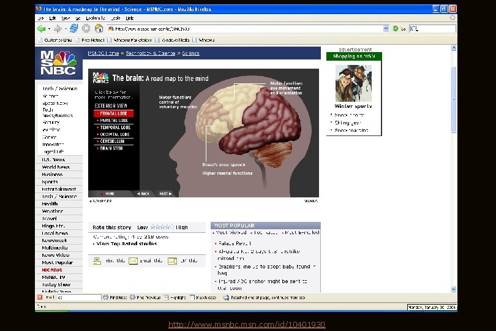Toggle the Match case checkbox
Screen dimensions: 496x331
coord(192,297)
